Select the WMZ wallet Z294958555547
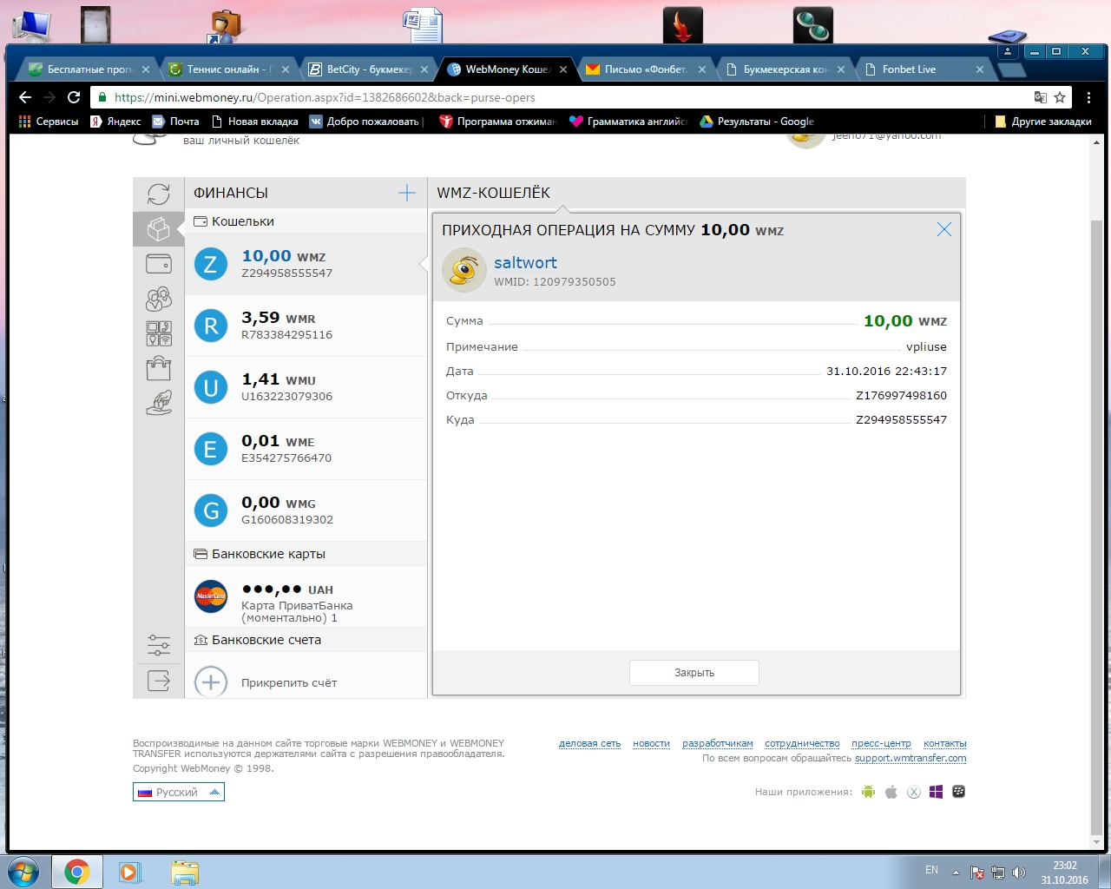Viewport: 1111px width, 889px height. pos(306,264)
